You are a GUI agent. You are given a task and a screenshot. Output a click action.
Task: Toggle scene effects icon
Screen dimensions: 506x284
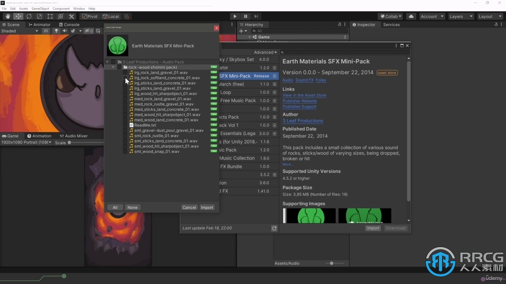(74, 31)
